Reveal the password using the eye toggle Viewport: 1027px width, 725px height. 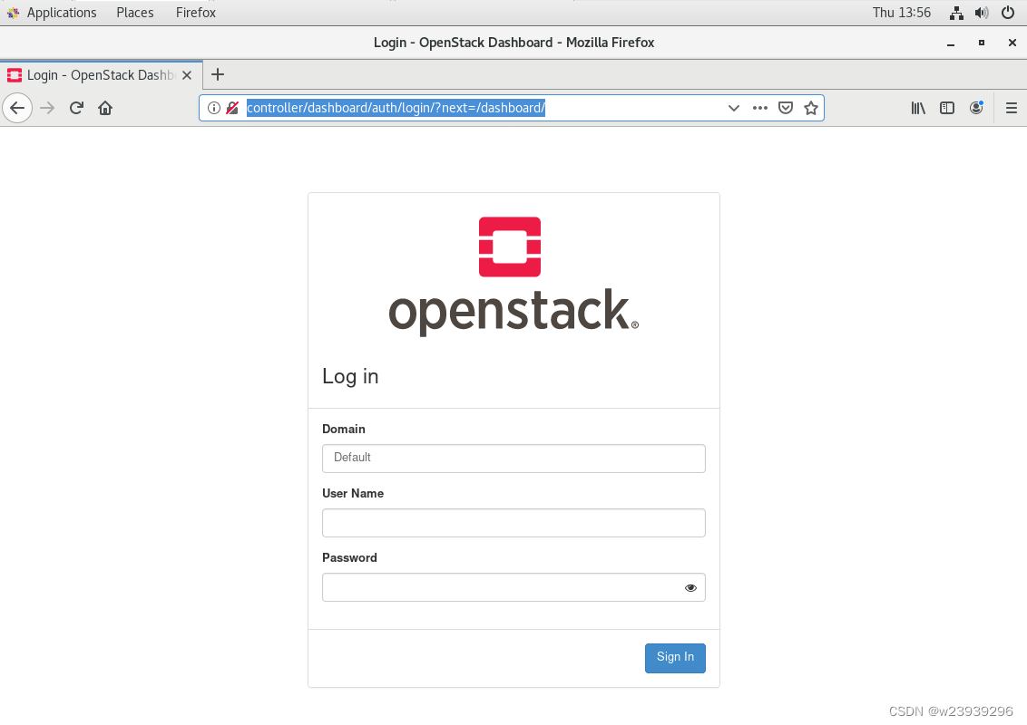tap(690, 587)
